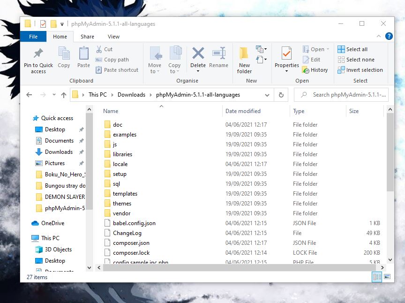Click the vertical scrollbar of file list
This screenshot has height=303, width=405.
390,155
